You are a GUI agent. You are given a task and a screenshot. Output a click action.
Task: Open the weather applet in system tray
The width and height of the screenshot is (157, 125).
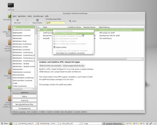(x=134, y=124)
